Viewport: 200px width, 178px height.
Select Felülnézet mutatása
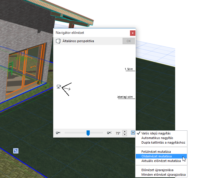click(161, 152)
